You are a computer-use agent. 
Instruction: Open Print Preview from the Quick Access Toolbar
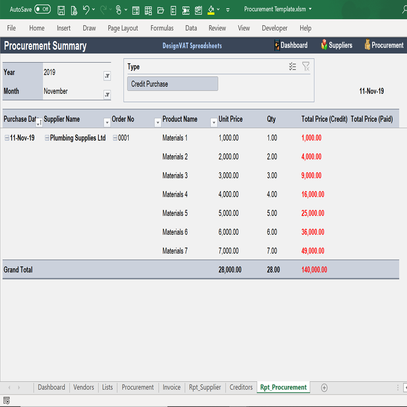pos(74,10)
